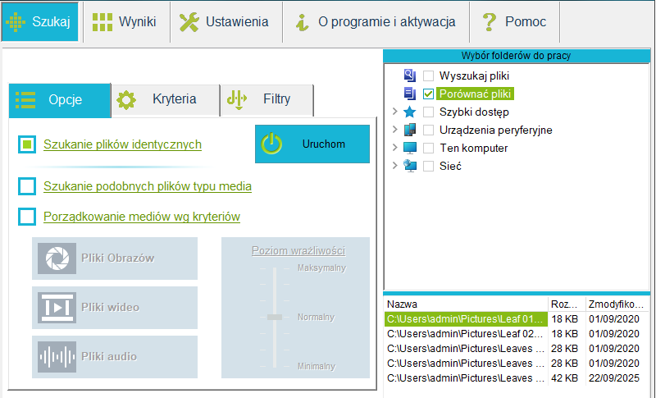Click the Sieć network icon
Image resolution: width=656 pixels, height=398 pixels.
409,166
